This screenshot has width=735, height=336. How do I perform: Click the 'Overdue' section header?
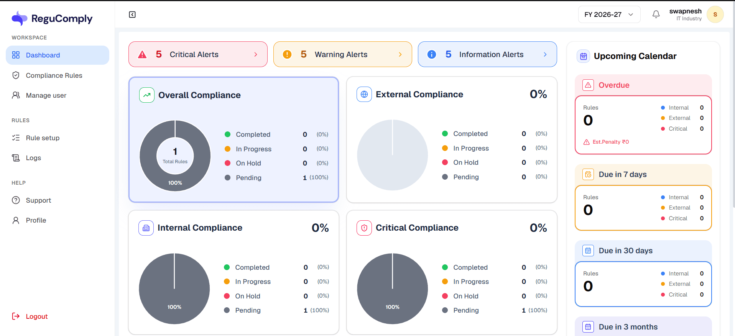coord(643,85)
